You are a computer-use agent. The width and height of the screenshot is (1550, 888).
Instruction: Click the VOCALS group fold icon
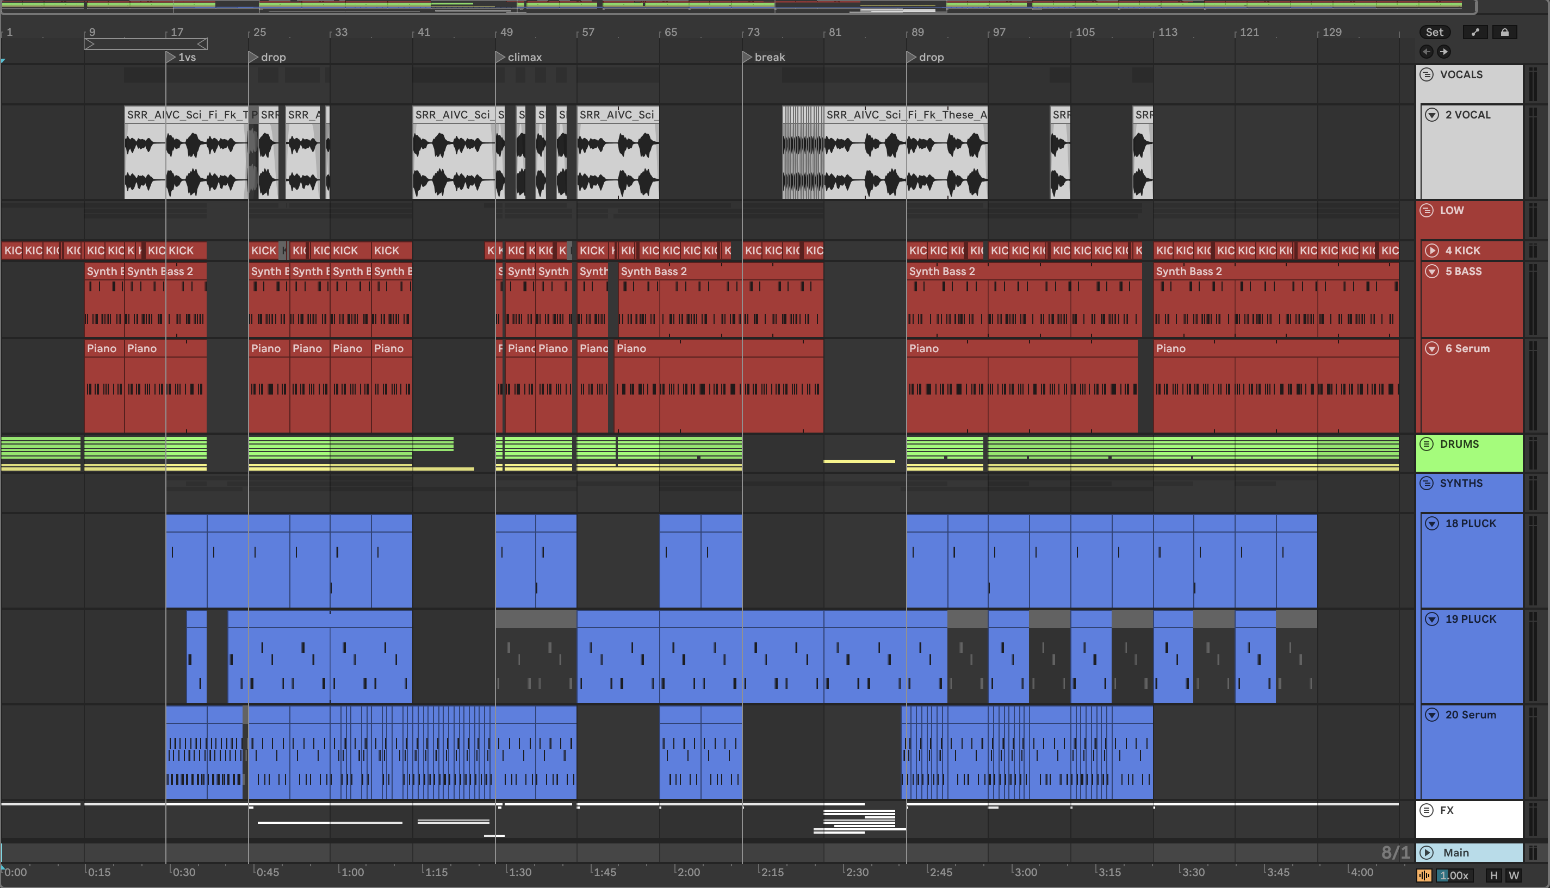pos(1426,74)
